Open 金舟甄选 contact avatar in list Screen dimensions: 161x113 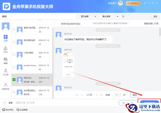20,92
